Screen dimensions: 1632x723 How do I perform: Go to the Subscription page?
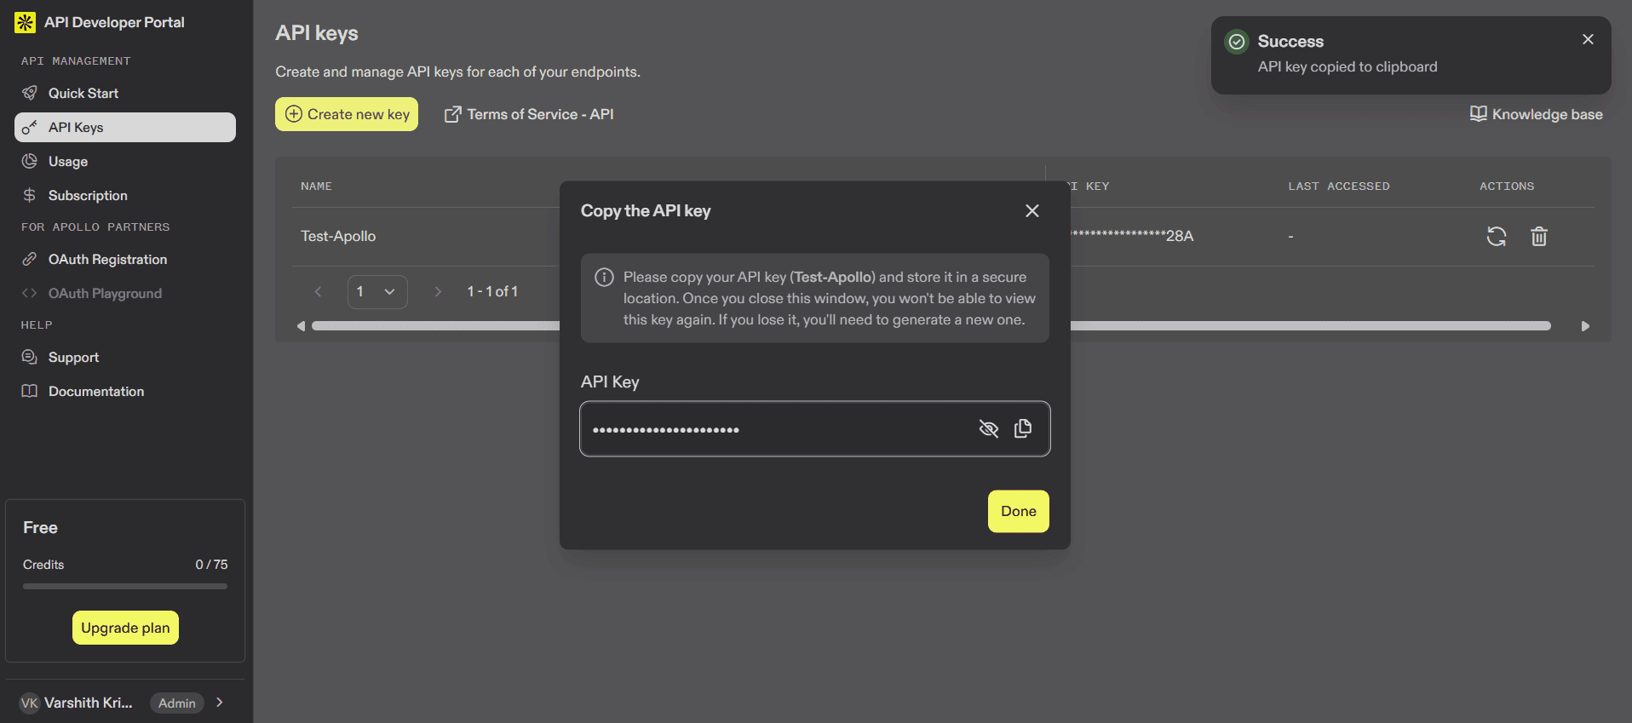click(125, 196)
